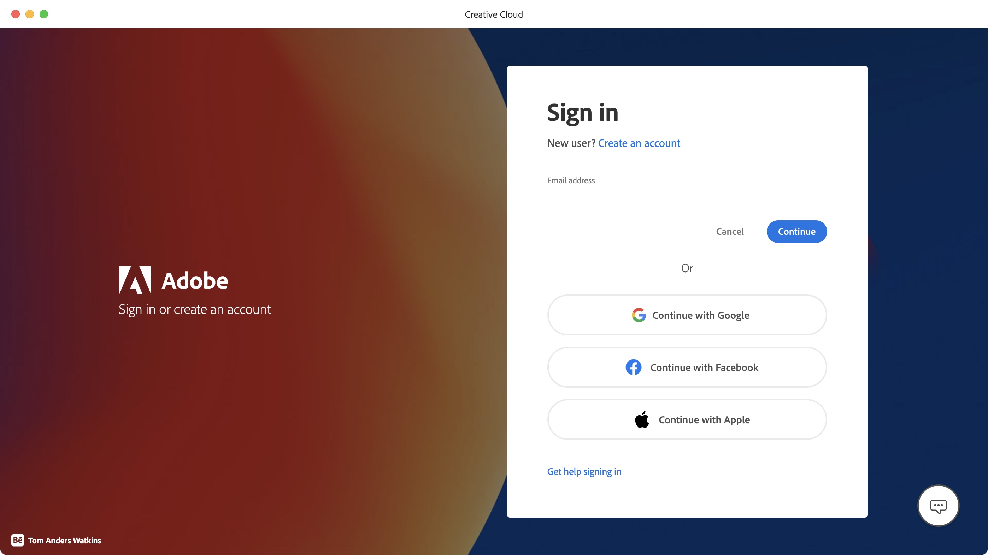Click the Apple logo icon
The width and height of the screenshot is (988, 555).
coord(641,419)
